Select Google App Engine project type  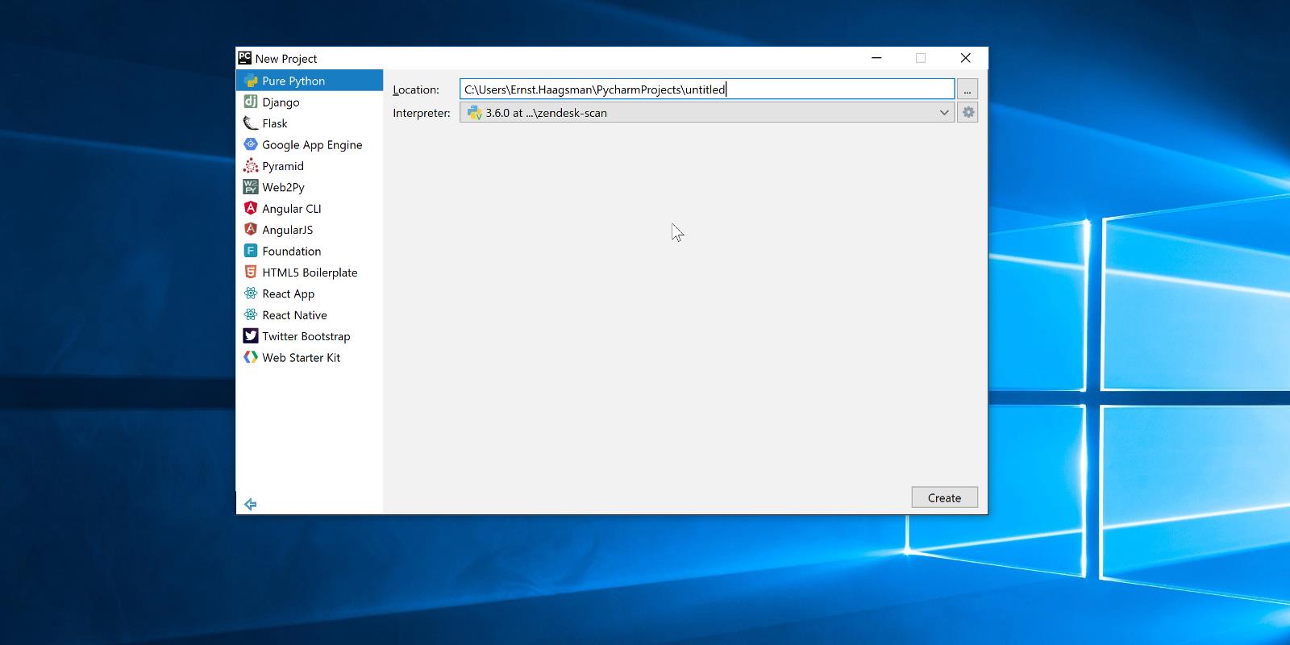pyautogui.click(x=310, y=144)
